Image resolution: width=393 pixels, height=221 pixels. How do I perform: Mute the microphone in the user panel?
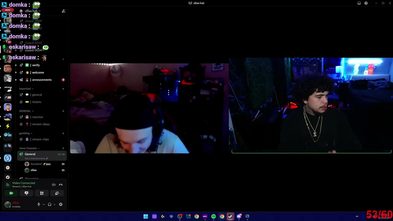tap(39, 204)
